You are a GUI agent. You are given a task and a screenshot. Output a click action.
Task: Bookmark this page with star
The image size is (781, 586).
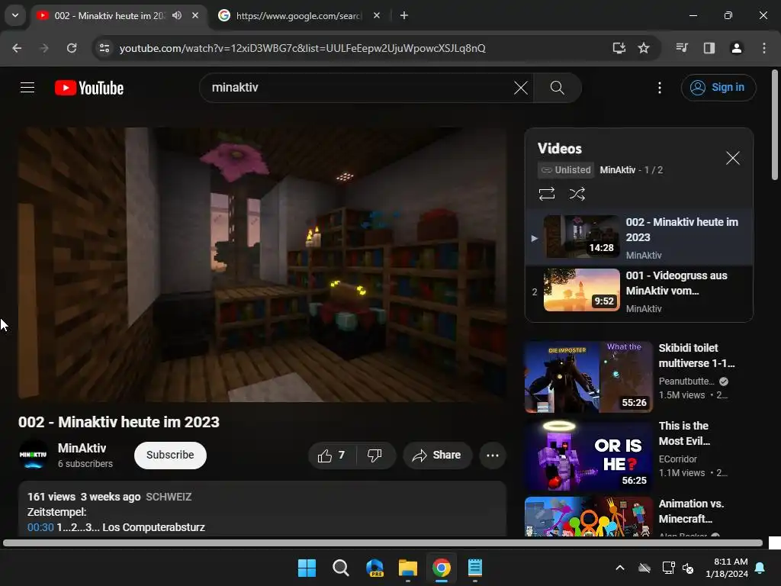point(644,48)
